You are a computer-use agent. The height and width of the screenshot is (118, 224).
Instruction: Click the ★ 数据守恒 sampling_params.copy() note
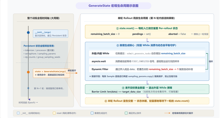pos(133,76)
